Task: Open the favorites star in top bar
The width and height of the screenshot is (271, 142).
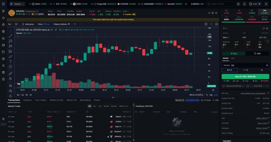Action: click(238, 4)
